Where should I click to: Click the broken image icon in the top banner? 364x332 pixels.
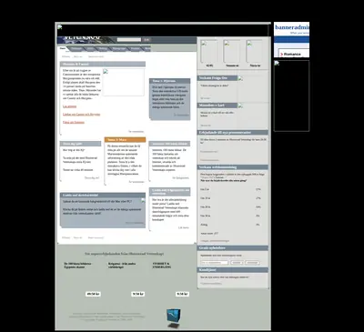[x=60, y=27]
